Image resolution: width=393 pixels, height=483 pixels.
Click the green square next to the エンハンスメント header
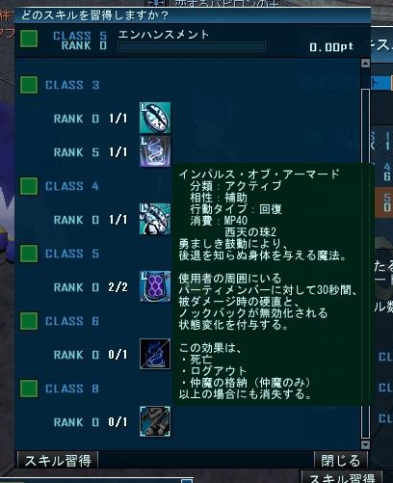coord(29,39)
